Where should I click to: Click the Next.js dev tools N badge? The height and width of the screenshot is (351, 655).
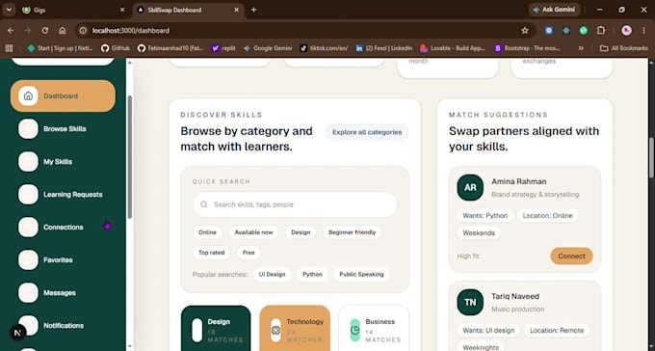17,333
